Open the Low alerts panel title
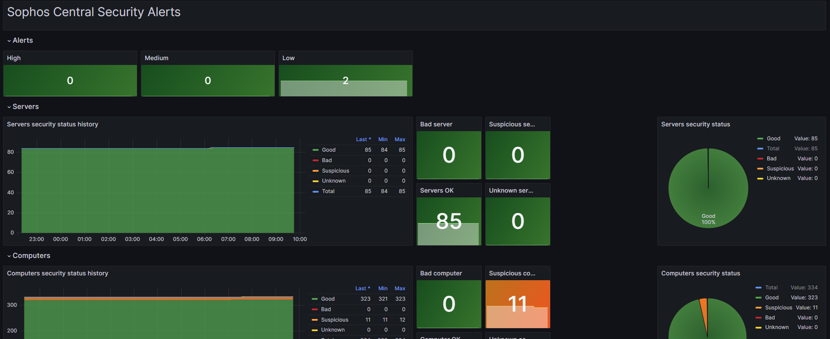The height and width of the screenshot is (339, 830). tap(289, 58)
